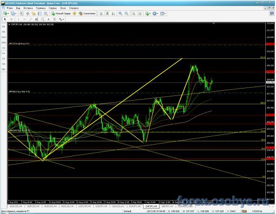The image size is (276, 214).
Task: Click the Новый Ордер button
Action: point(61,13)
